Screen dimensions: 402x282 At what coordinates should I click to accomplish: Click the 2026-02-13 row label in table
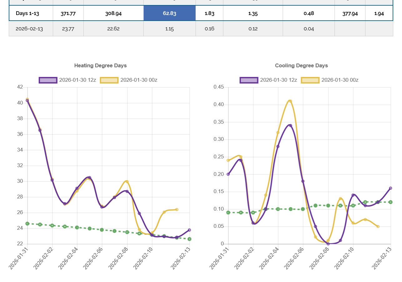pos(29,29)
